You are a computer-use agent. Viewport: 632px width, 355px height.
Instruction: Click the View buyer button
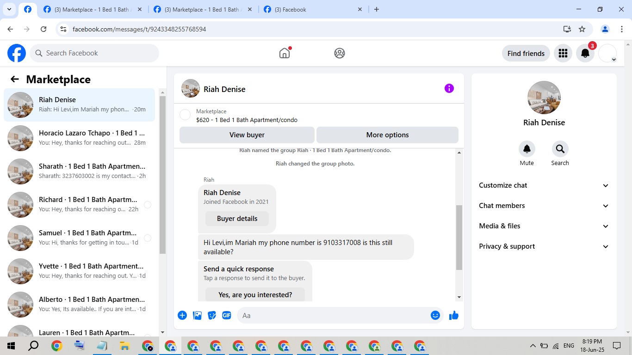247,135
